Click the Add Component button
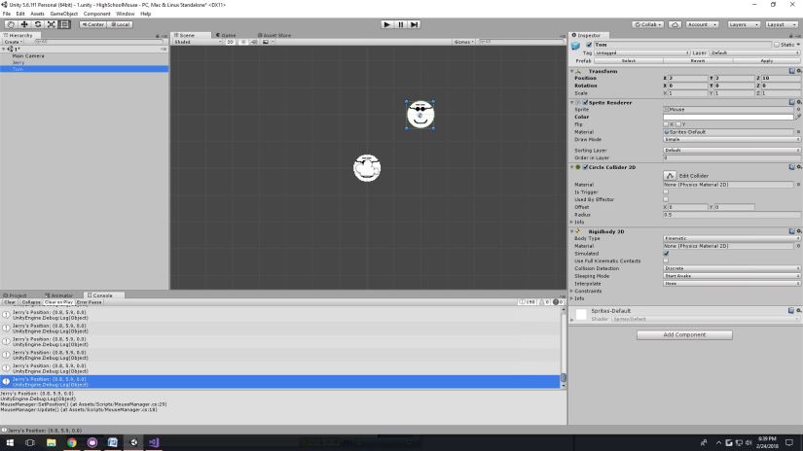The width and height of the screenshot is (803, 451). [x=684, y=334]
